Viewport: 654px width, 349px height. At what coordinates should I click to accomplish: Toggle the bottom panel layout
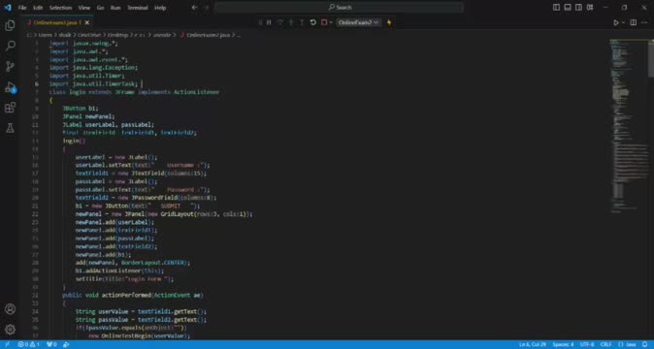click(x=568, y=8)
